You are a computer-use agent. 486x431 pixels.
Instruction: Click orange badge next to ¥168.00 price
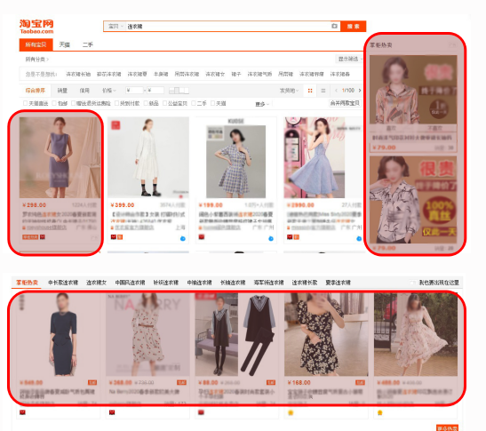point(360,382)
